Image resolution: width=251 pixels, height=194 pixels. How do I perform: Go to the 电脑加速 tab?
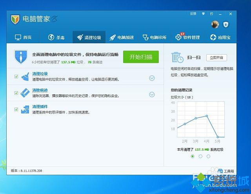(122, 37)
